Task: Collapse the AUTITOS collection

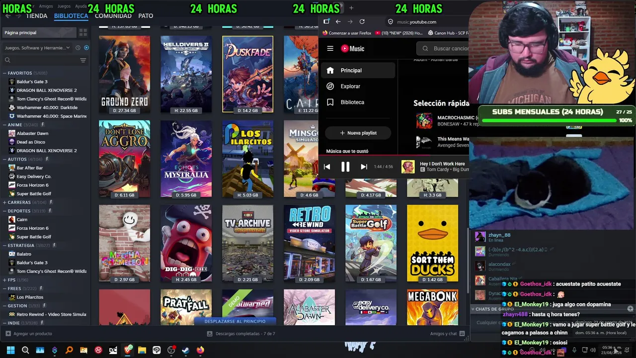Action: 4,159
